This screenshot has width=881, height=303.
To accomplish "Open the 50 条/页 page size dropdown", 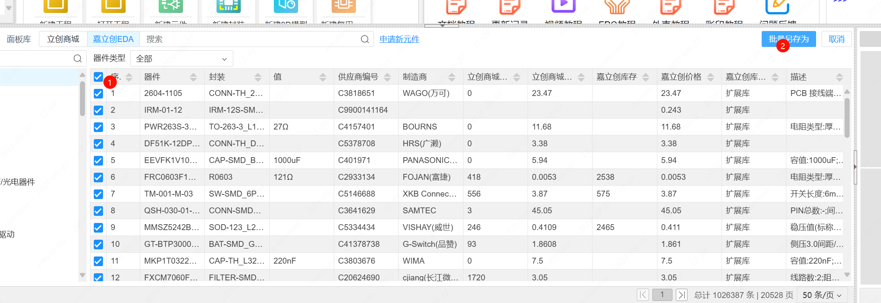I will click(822, 295).
